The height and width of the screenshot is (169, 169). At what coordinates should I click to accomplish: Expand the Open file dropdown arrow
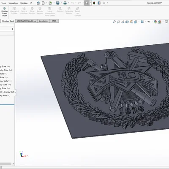pyautogui.click(x=54, y=3)
